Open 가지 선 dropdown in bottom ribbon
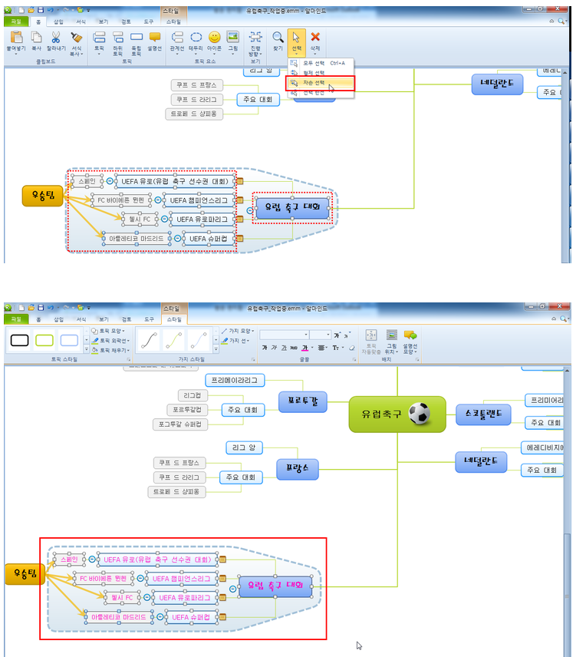Screen dimensions: 576x657 (x=235, y=341)
